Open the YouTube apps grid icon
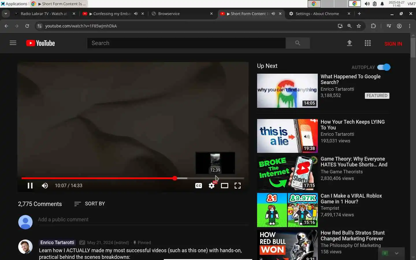The height and width of the screenshot is (260, 416). pyautogui.click(x=367, y=43)
